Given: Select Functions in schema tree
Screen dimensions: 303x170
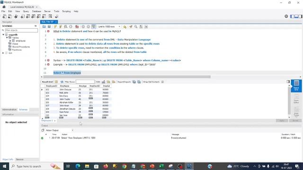Looking at the screenshot, I should [17, 50].
